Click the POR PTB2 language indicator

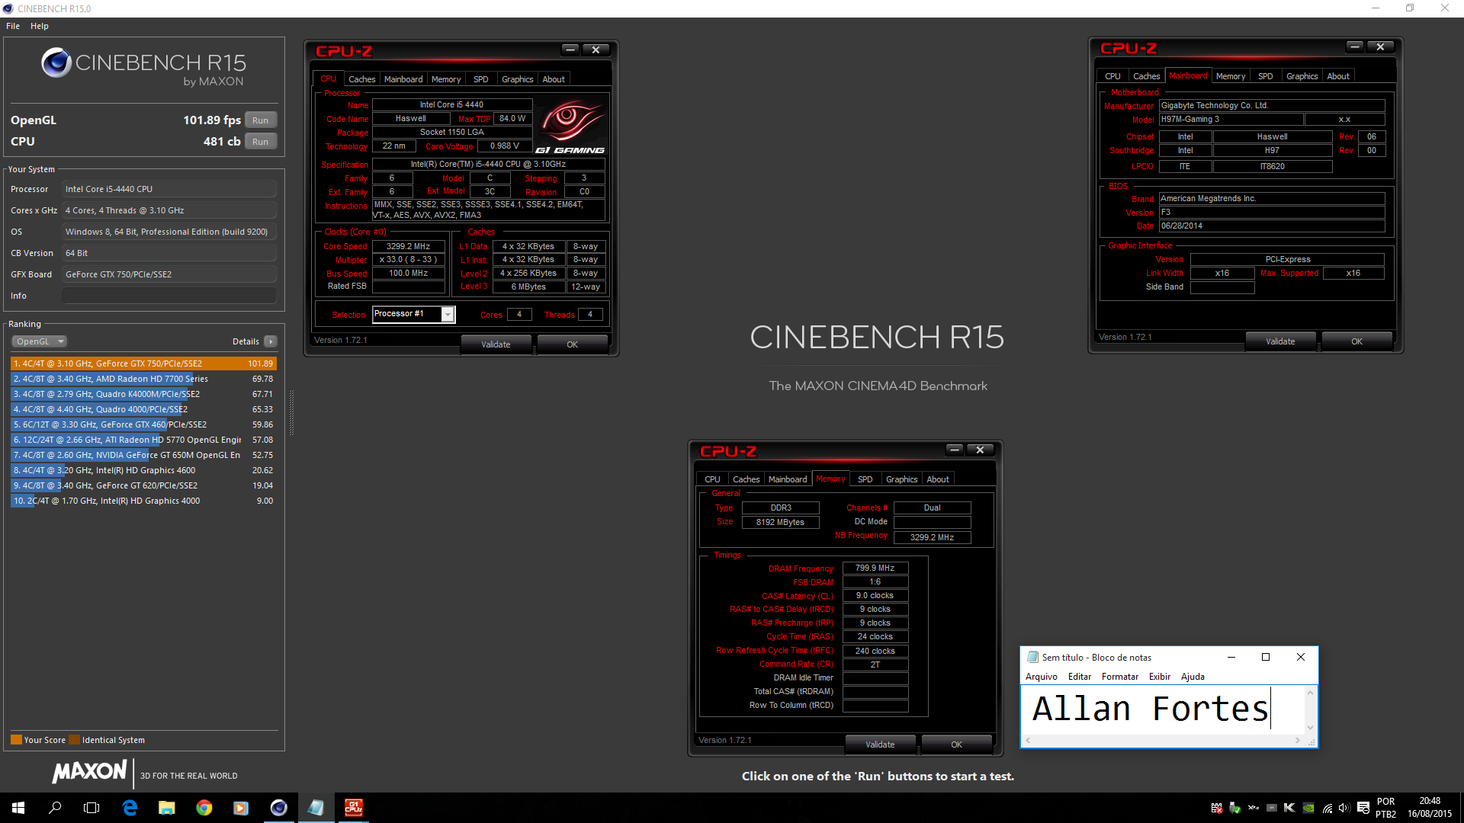point(1386,808)
